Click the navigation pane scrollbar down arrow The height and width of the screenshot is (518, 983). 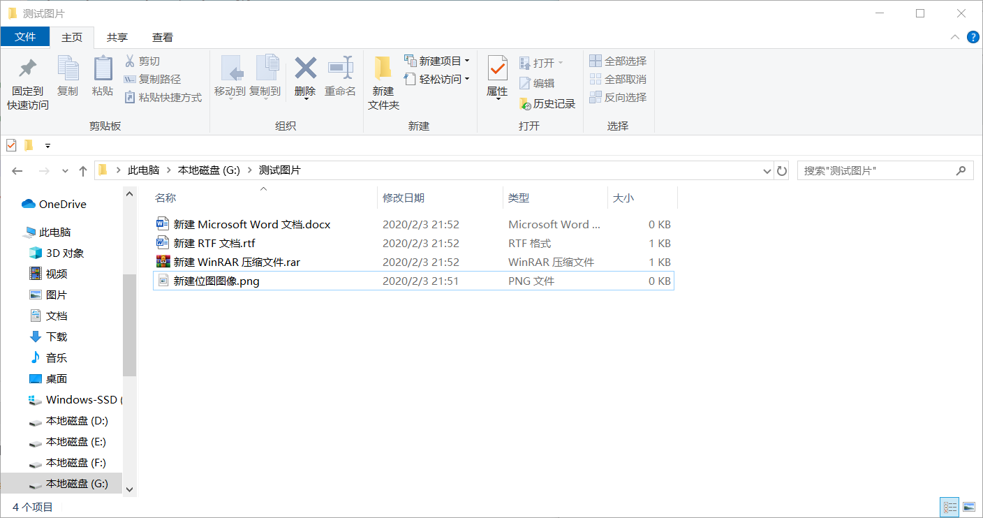[129, 489]
